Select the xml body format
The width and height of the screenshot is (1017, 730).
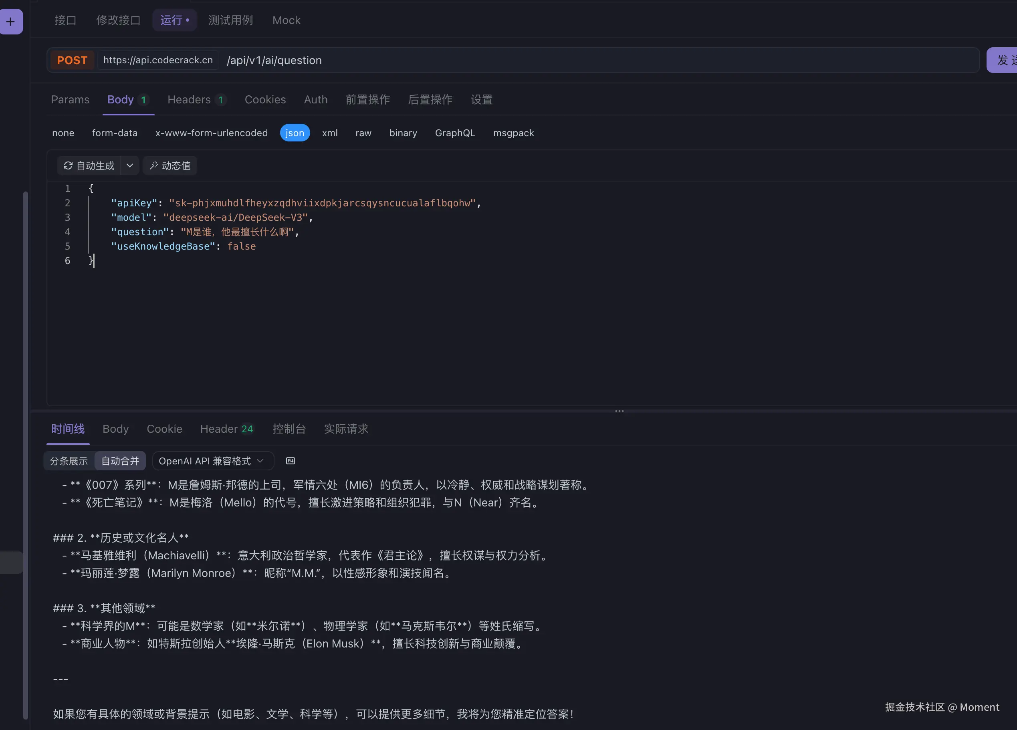(329, 133)
